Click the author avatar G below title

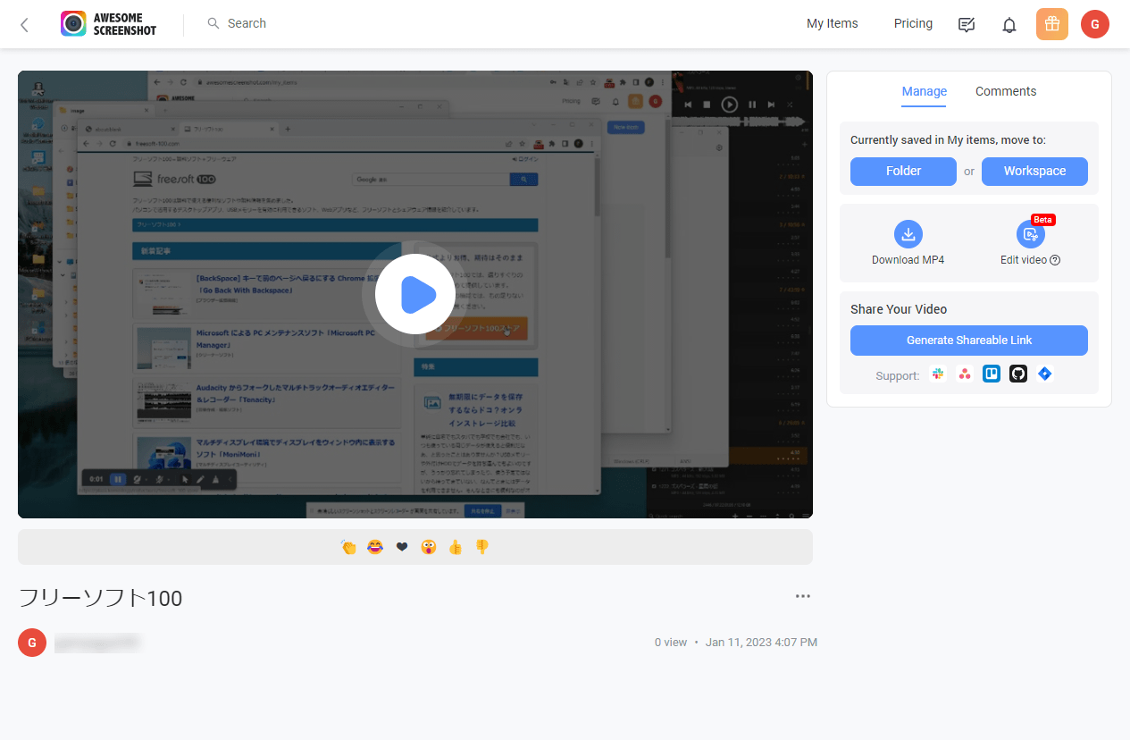32,643
